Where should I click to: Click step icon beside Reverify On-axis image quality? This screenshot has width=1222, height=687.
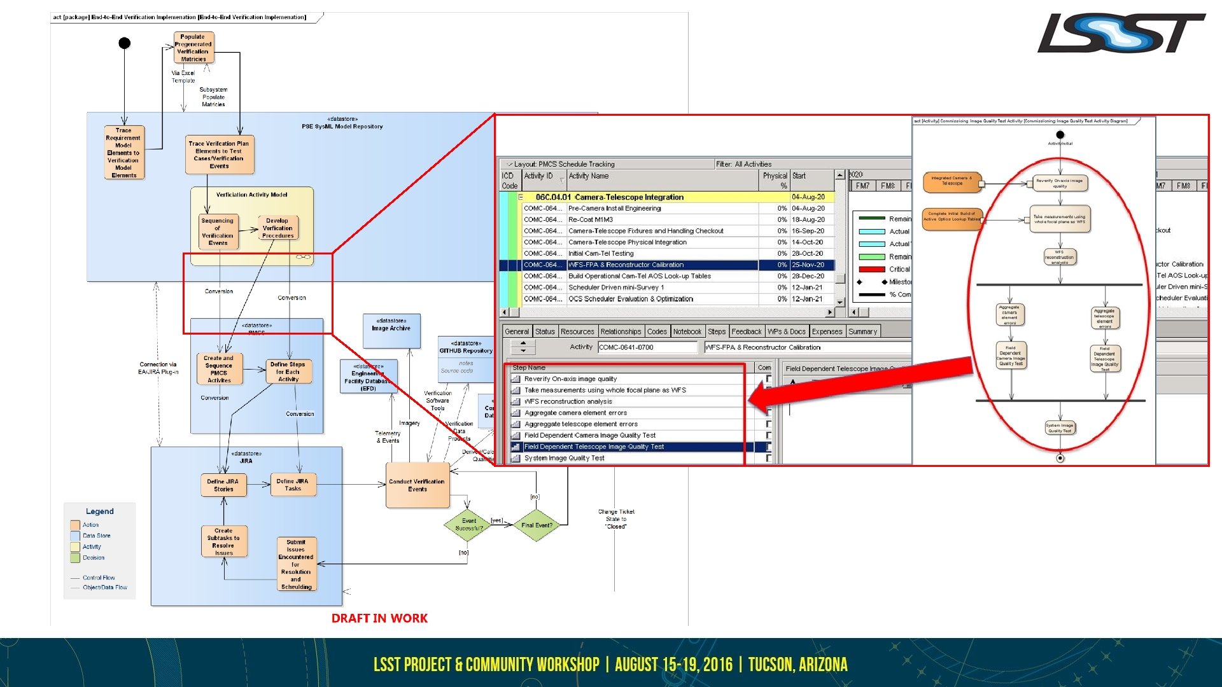coord(516,379)
